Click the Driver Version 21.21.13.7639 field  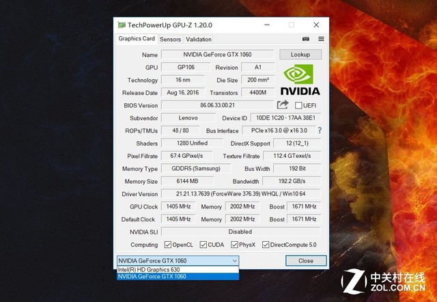coord(241,194)
